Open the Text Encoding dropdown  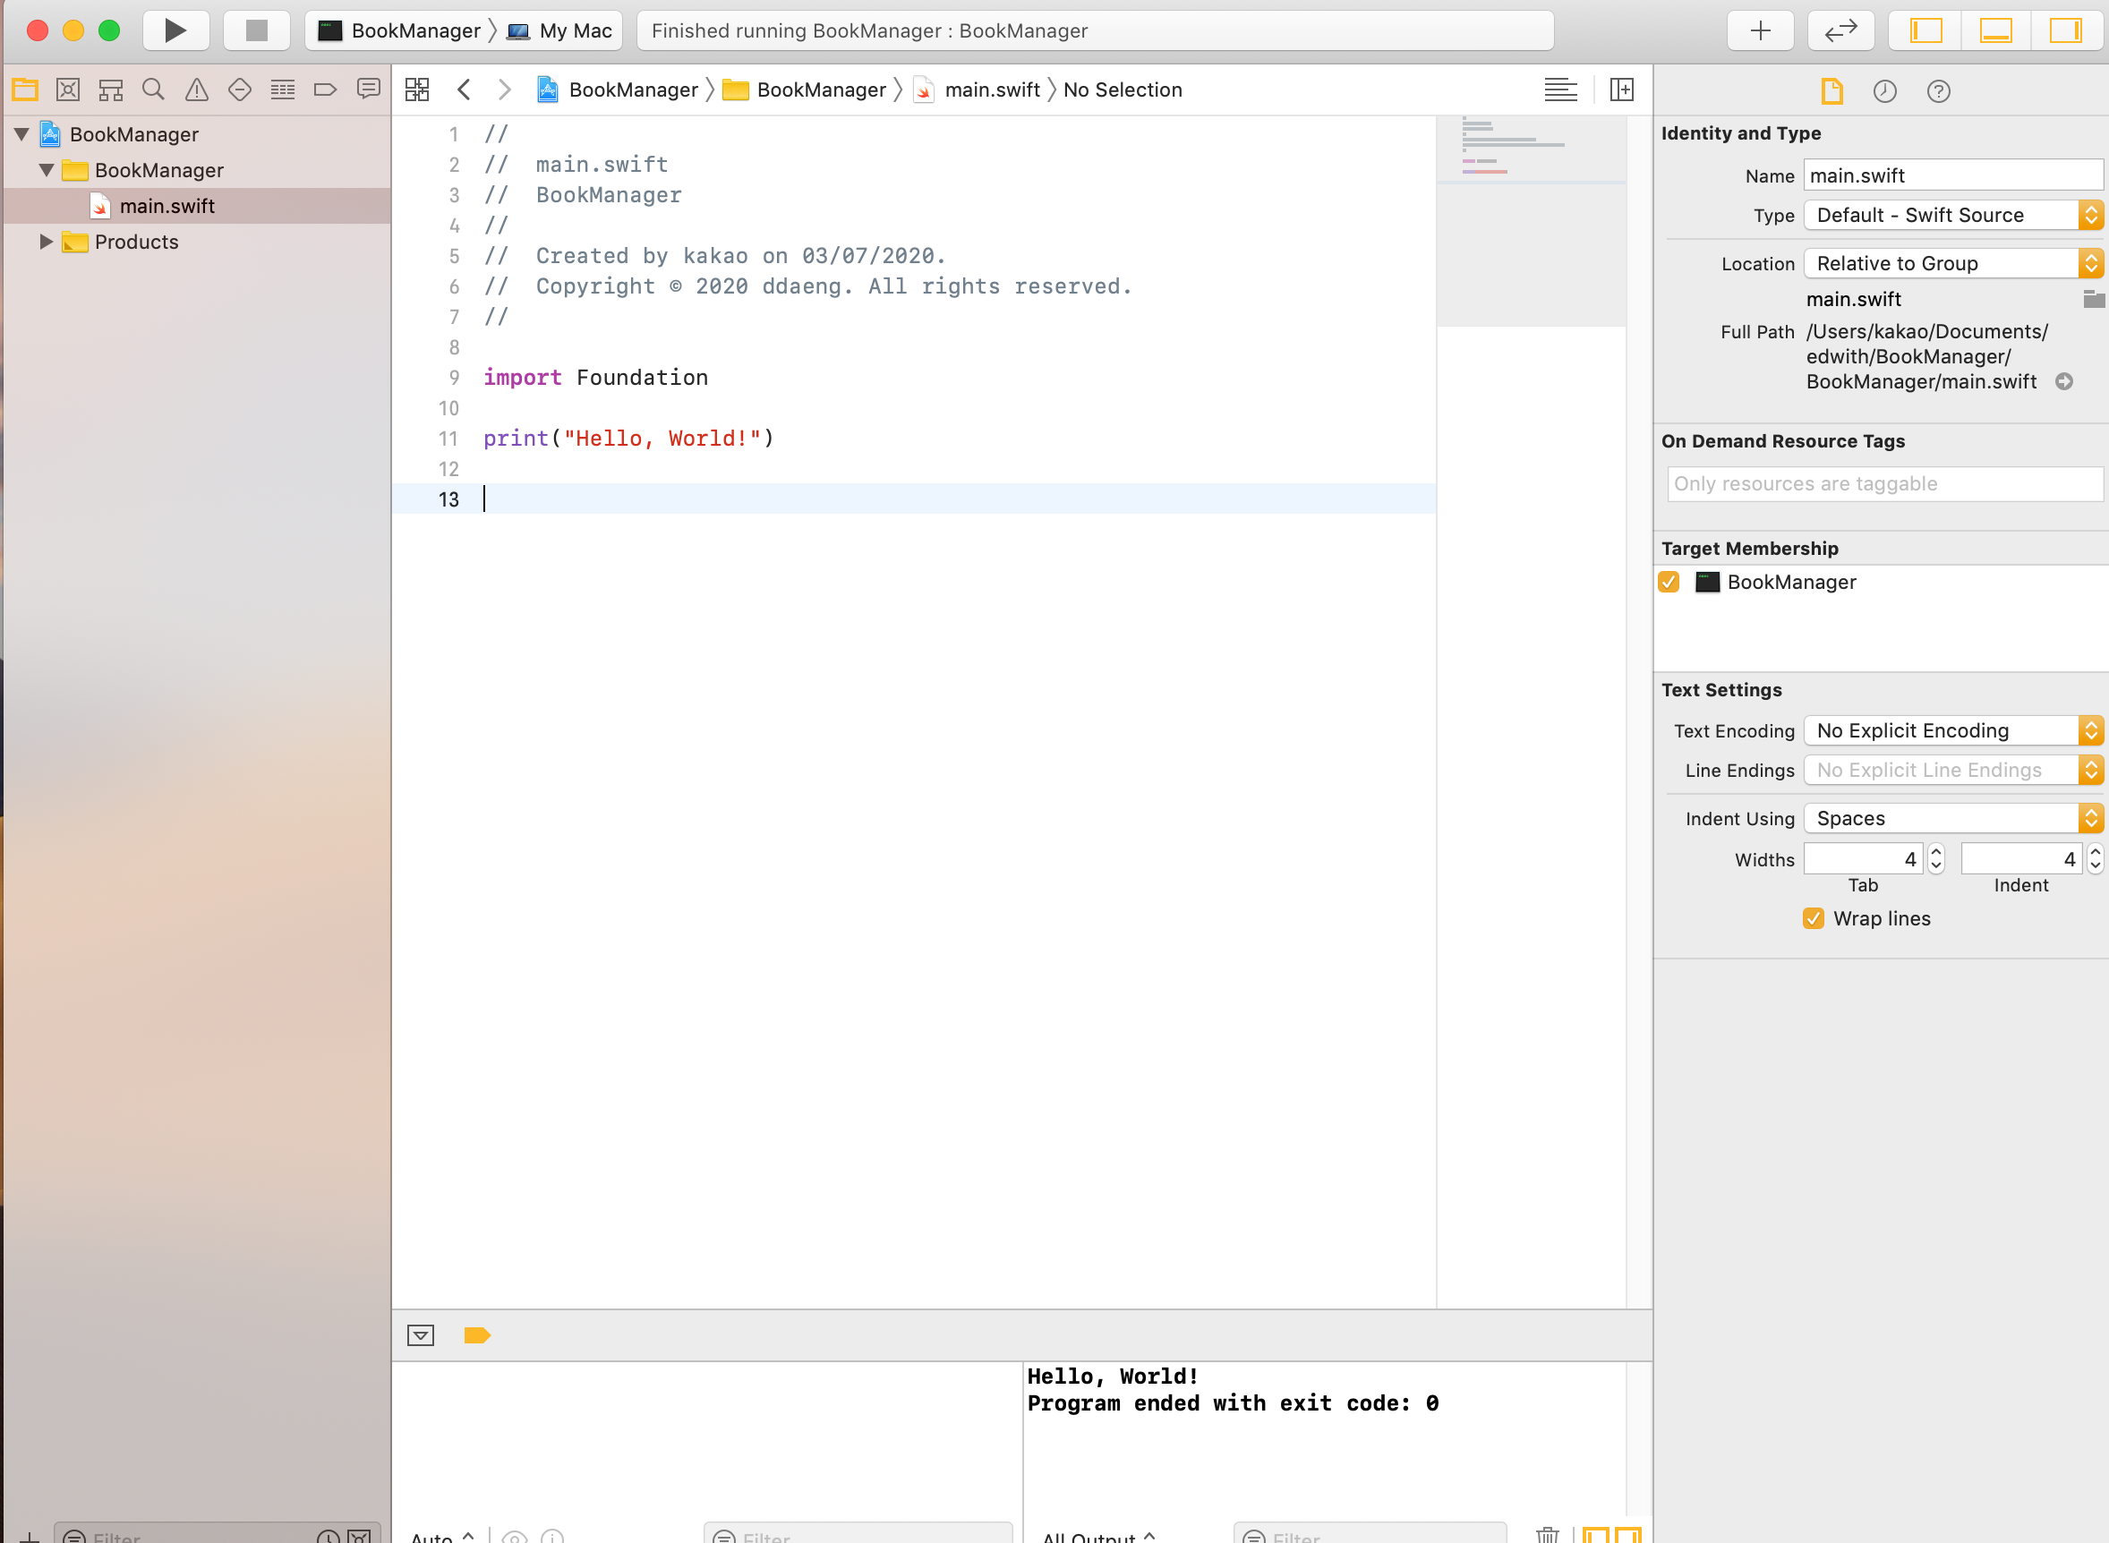pyautogui.click(x=1952, y=730)
